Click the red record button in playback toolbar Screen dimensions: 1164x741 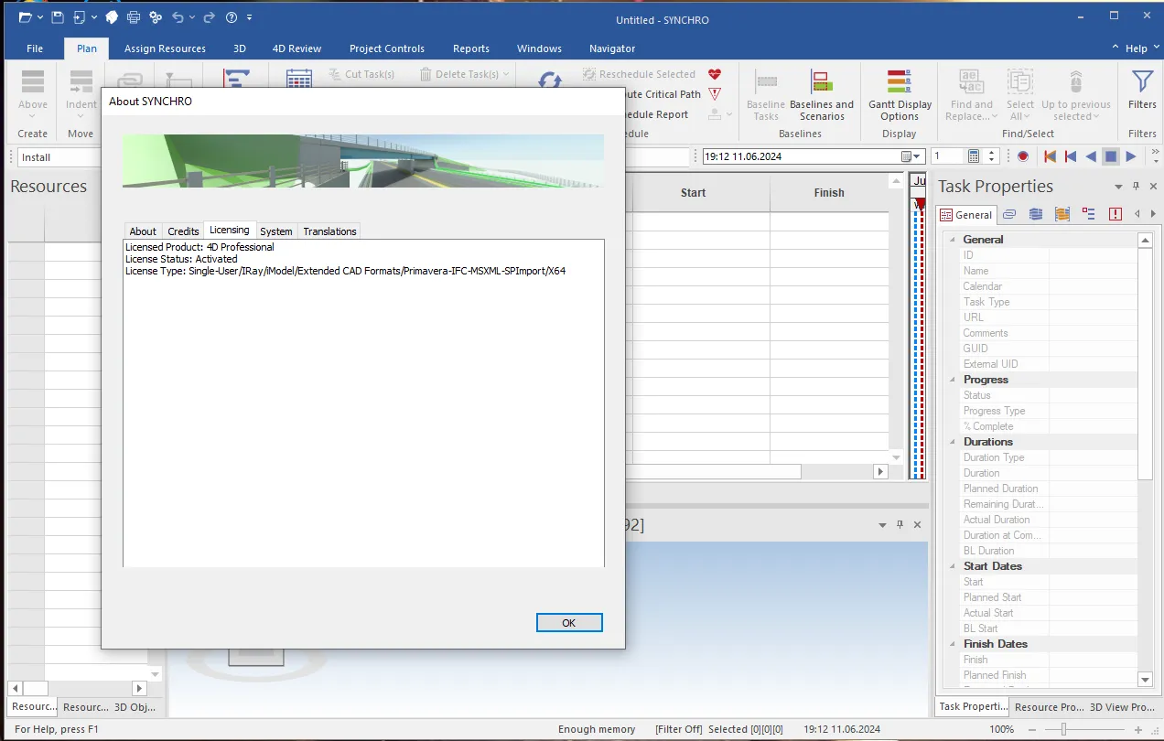(1023, 156)
